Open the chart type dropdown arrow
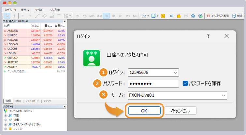Screen dimensions: 246x135 (x=148, y=16)
